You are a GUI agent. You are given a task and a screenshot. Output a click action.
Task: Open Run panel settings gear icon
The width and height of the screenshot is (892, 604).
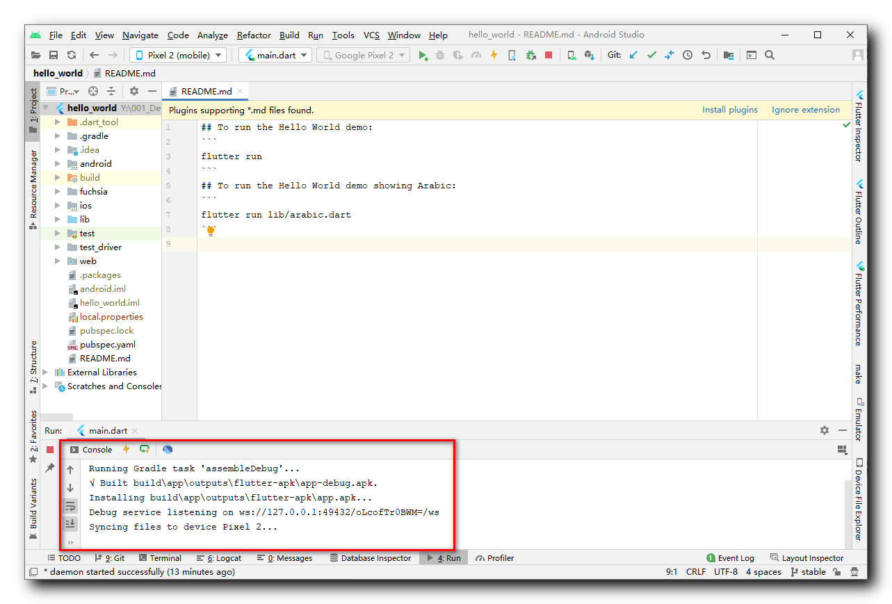(x=825, y=430)
